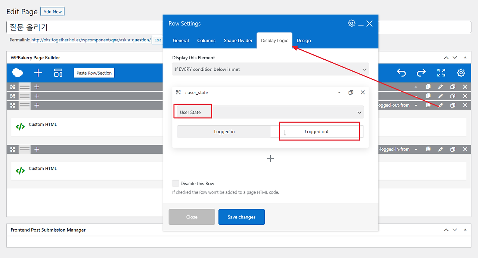
Task: Add column to the topmost builder row
Action: coord(37,86)
